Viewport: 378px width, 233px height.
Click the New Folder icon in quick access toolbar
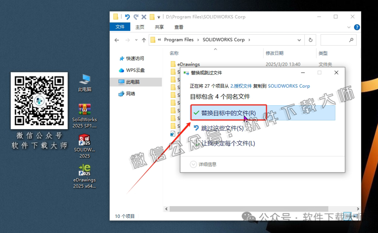(x=152, y=17)
